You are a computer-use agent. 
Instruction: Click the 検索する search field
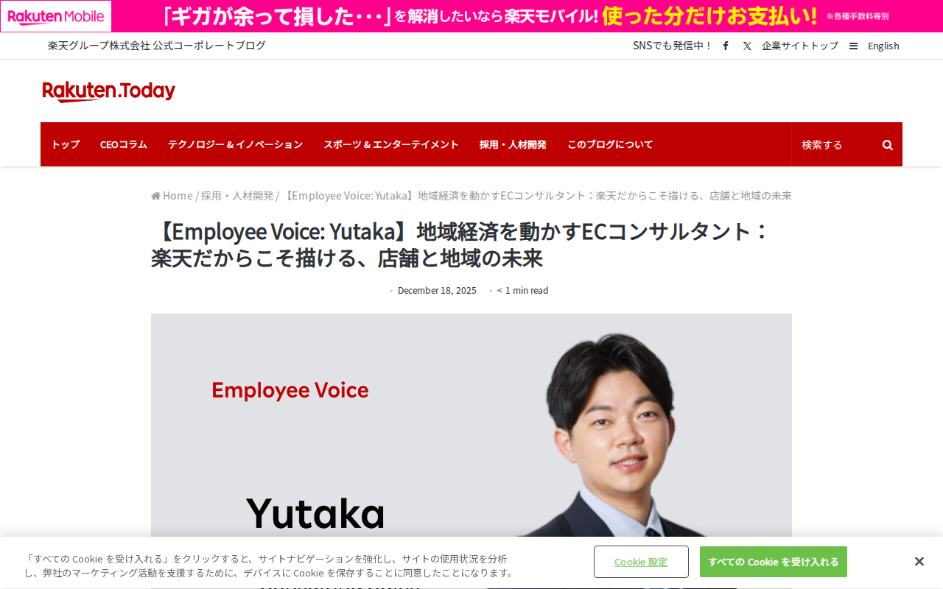pos(836,145)
